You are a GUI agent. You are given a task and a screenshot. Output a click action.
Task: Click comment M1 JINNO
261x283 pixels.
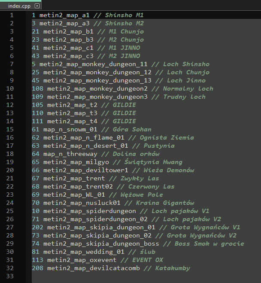coord(124,48)
